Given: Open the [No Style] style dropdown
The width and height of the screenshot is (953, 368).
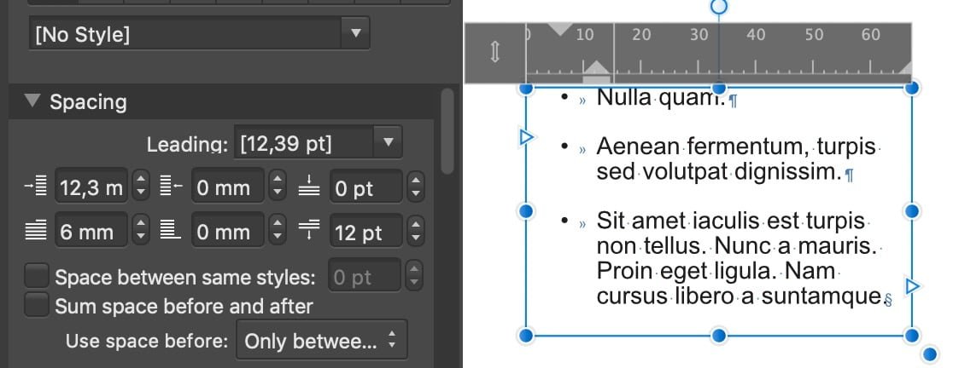Looking at the screenshot, I should click(x=199, y=33).
